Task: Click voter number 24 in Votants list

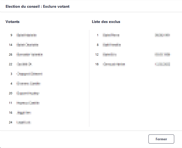Action: [24, 122]
